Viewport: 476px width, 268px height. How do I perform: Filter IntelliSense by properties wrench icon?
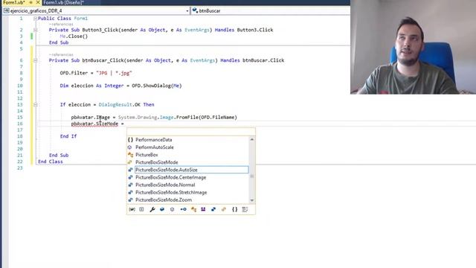click(152, 209)
